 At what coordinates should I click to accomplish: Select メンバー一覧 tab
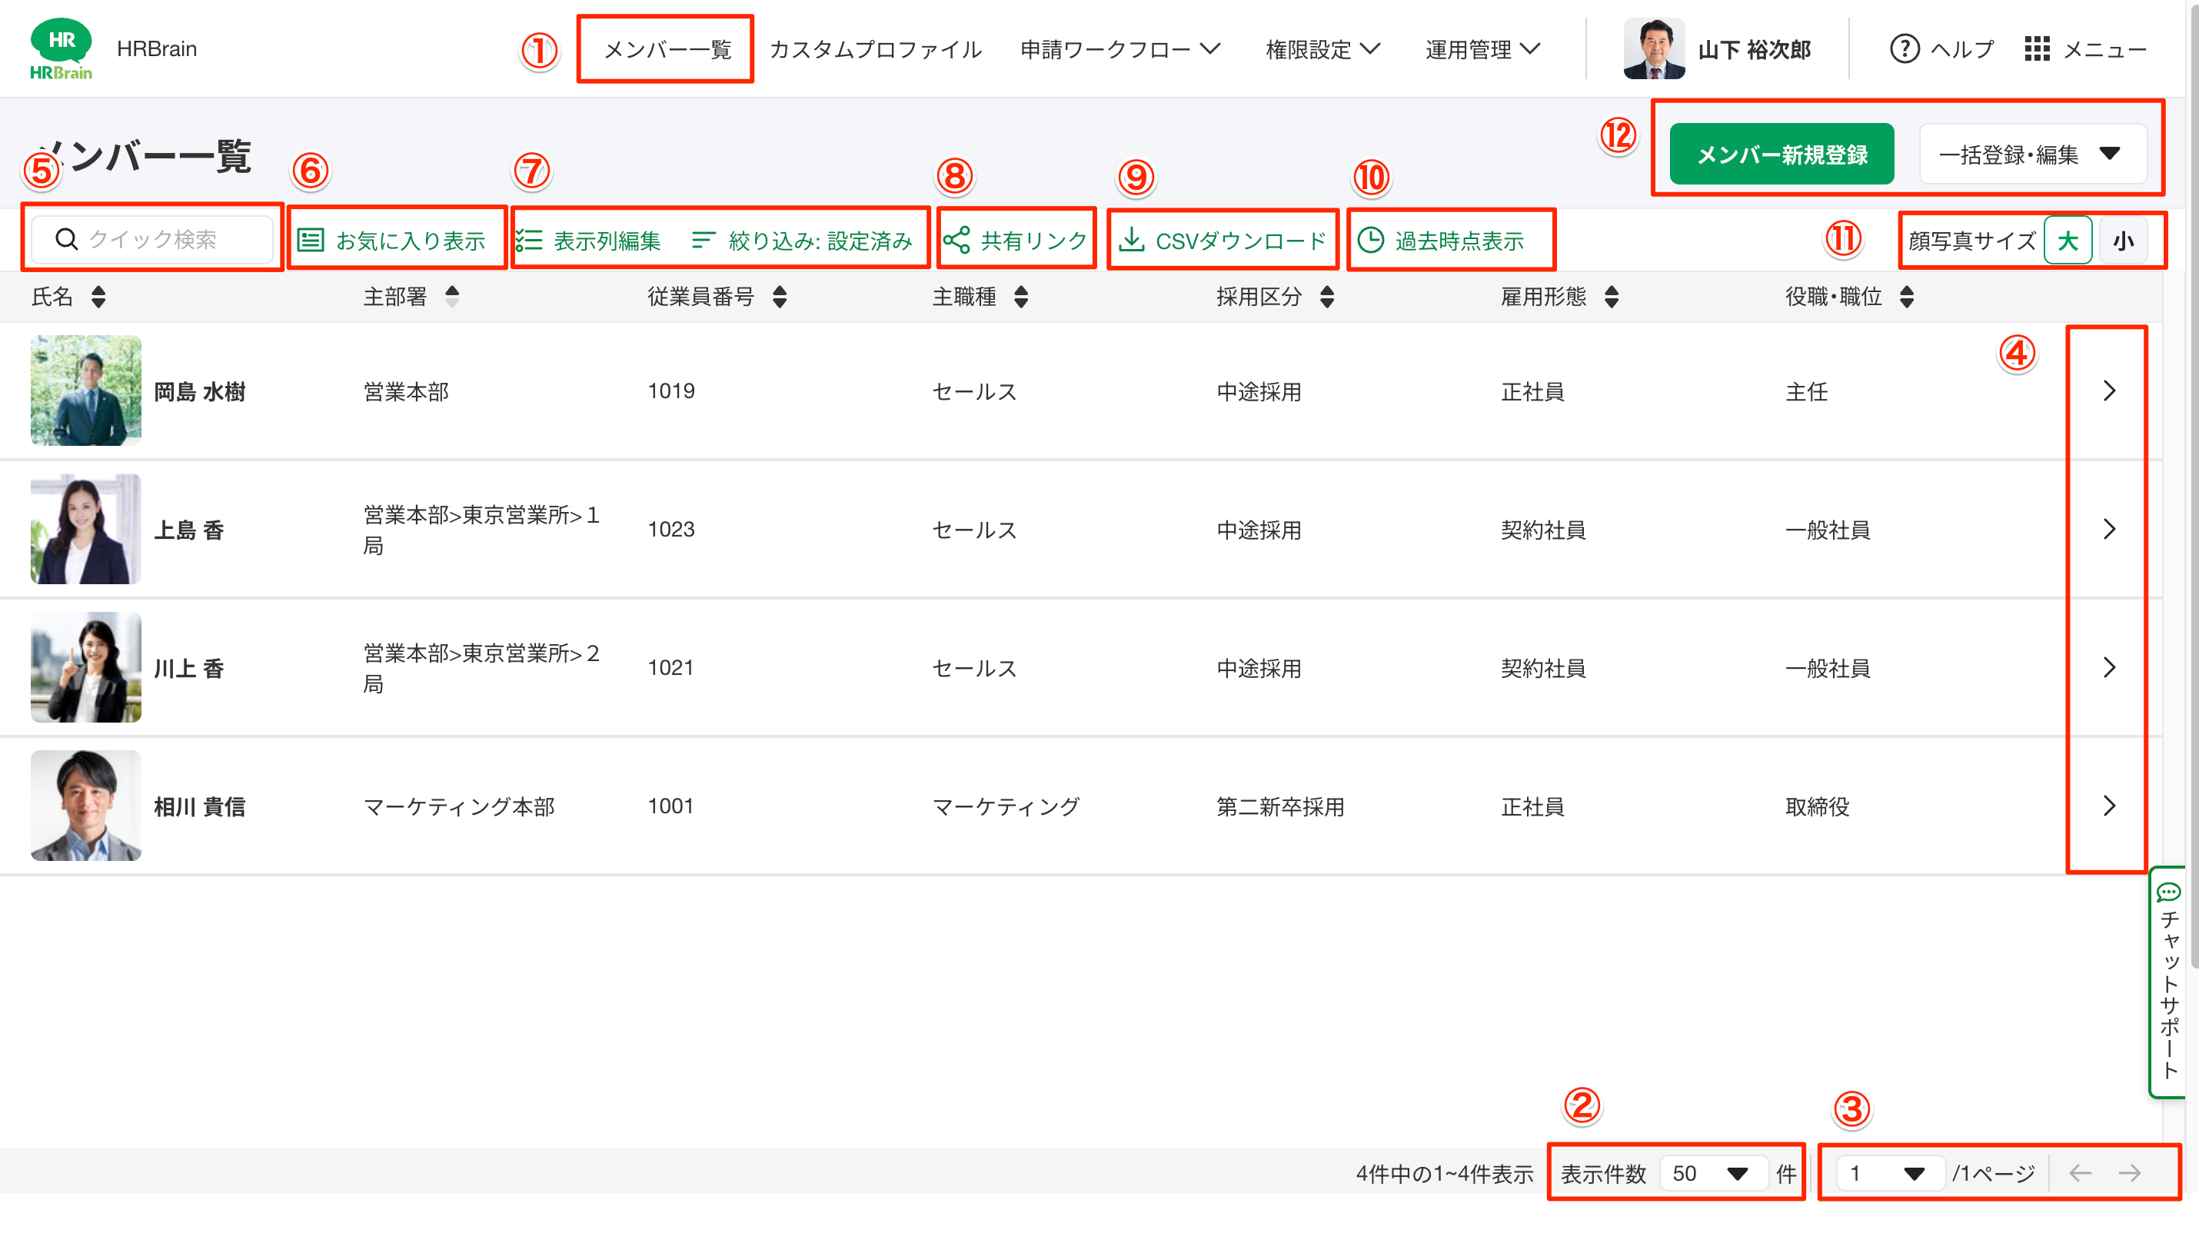click(x=667, y=49)
